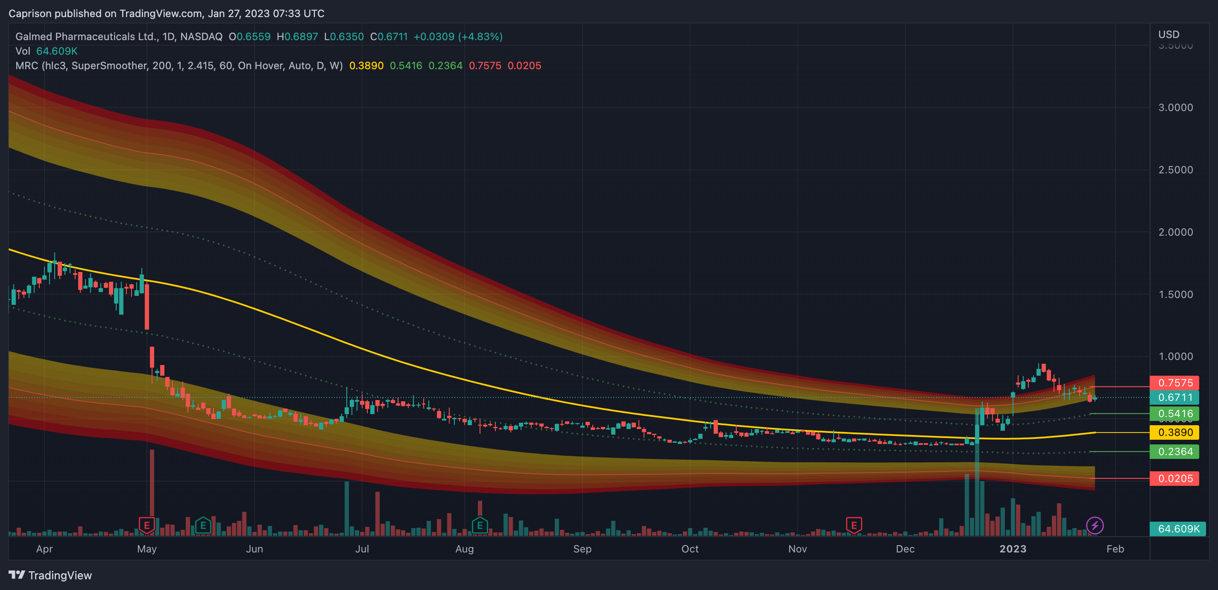This screenshot has width=1218, height=590.
Task: Click the TradingView logo at bottom left
Action: click(x=50, y=575)
